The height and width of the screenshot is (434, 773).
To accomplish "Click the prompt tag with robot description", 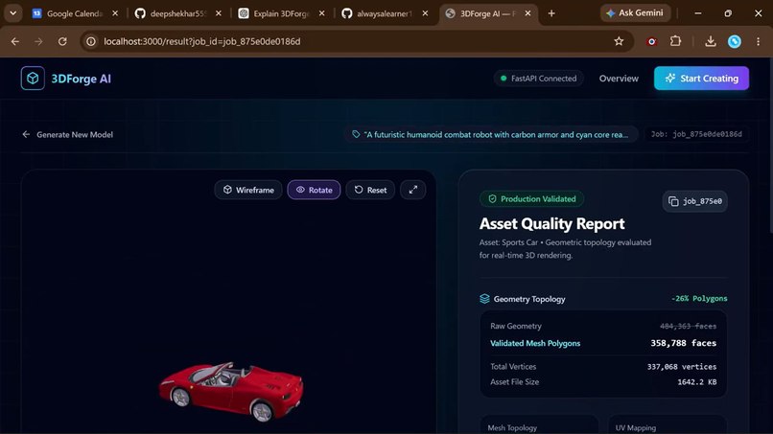I will click(490, 134).
